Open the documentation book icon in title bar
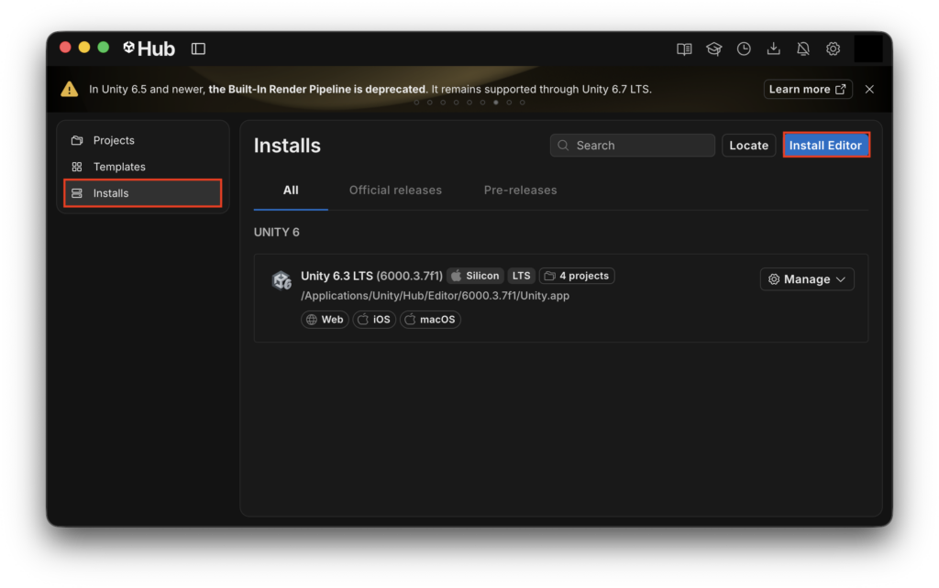The width and height of the screenshot is (939, 588). click(x=684, y=49)
